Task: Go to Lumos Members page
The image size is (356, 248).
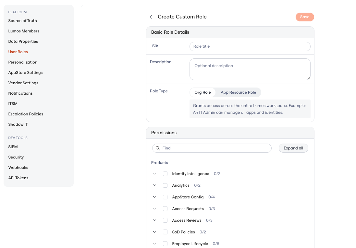Action: (x=24, y=31)
